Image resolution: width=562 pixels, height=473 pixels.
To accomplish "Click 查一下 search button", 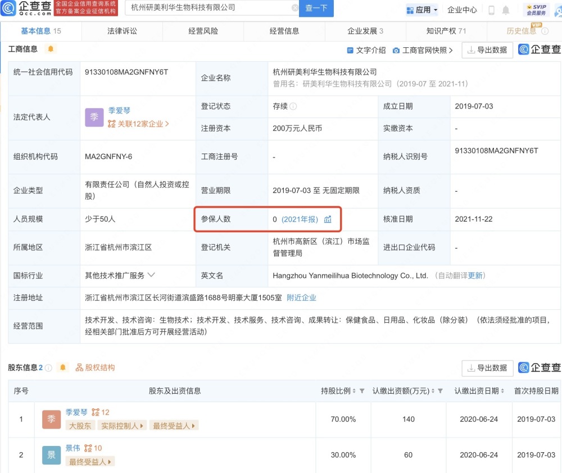I will coord(316,8).
